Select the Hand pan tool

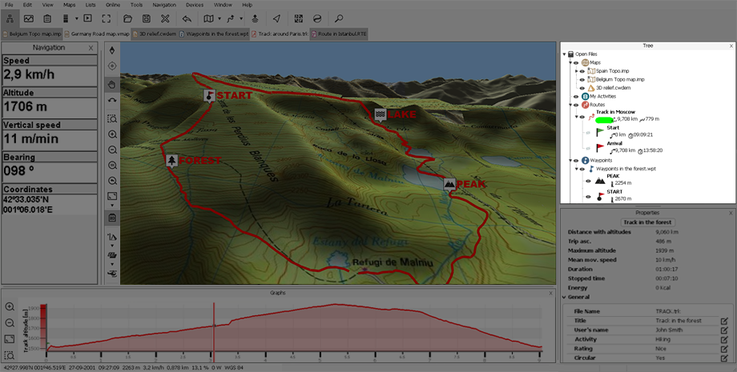pyautogui.click(x=112, y=85)
